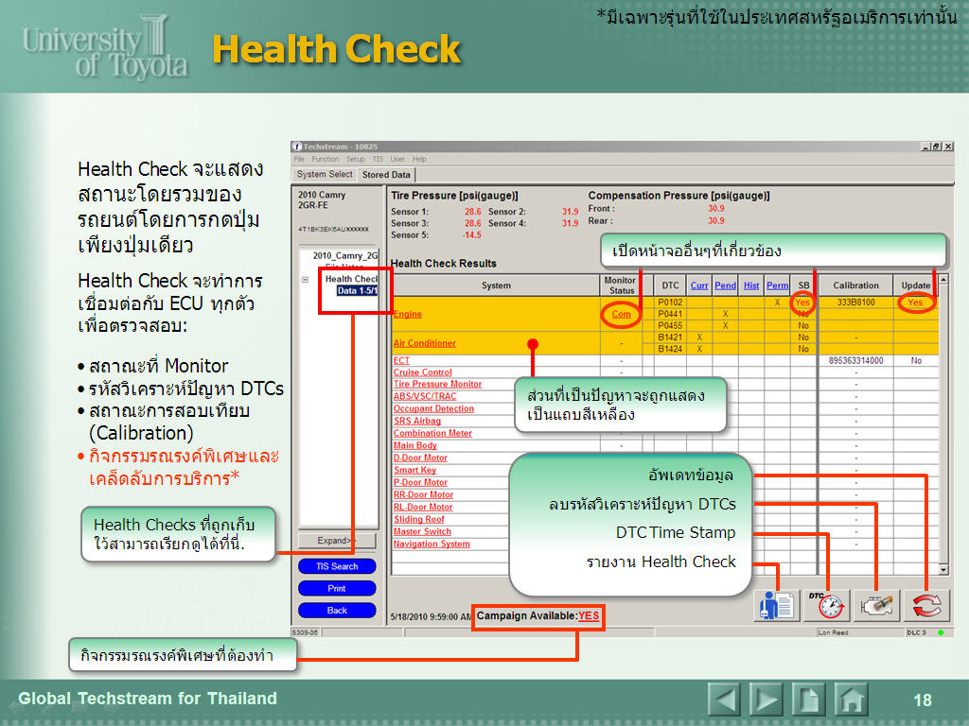Go to next slide arrow
This screenshot has height=726, width=969.
click(x=766, y=700)
